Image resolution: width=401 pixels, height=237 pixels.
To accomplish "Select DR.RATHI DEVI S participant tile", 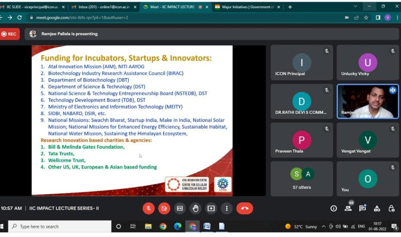I will coord(302,101).
